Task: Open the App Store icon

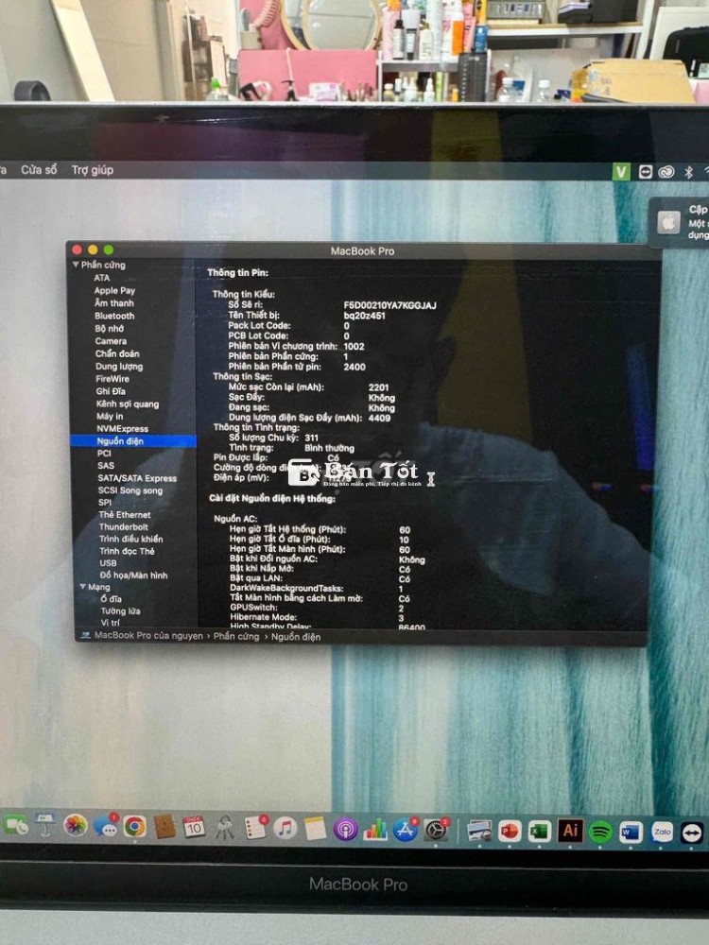Action: coord(406,830)
